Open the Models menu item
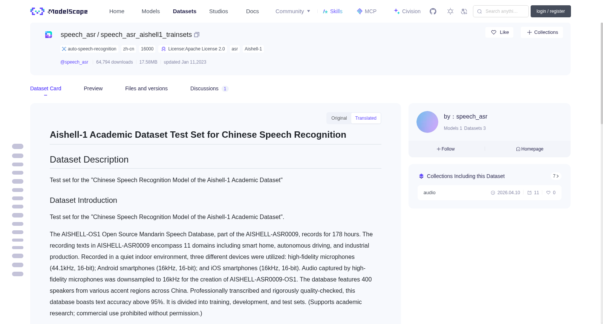 click(x=151, y=11)
